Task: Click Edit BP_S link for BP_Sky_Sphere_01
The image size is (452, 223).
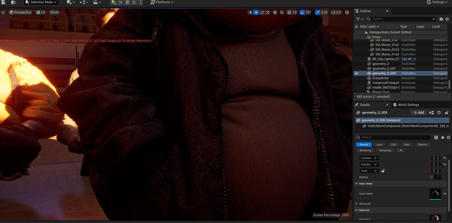Action: (408, 59)
